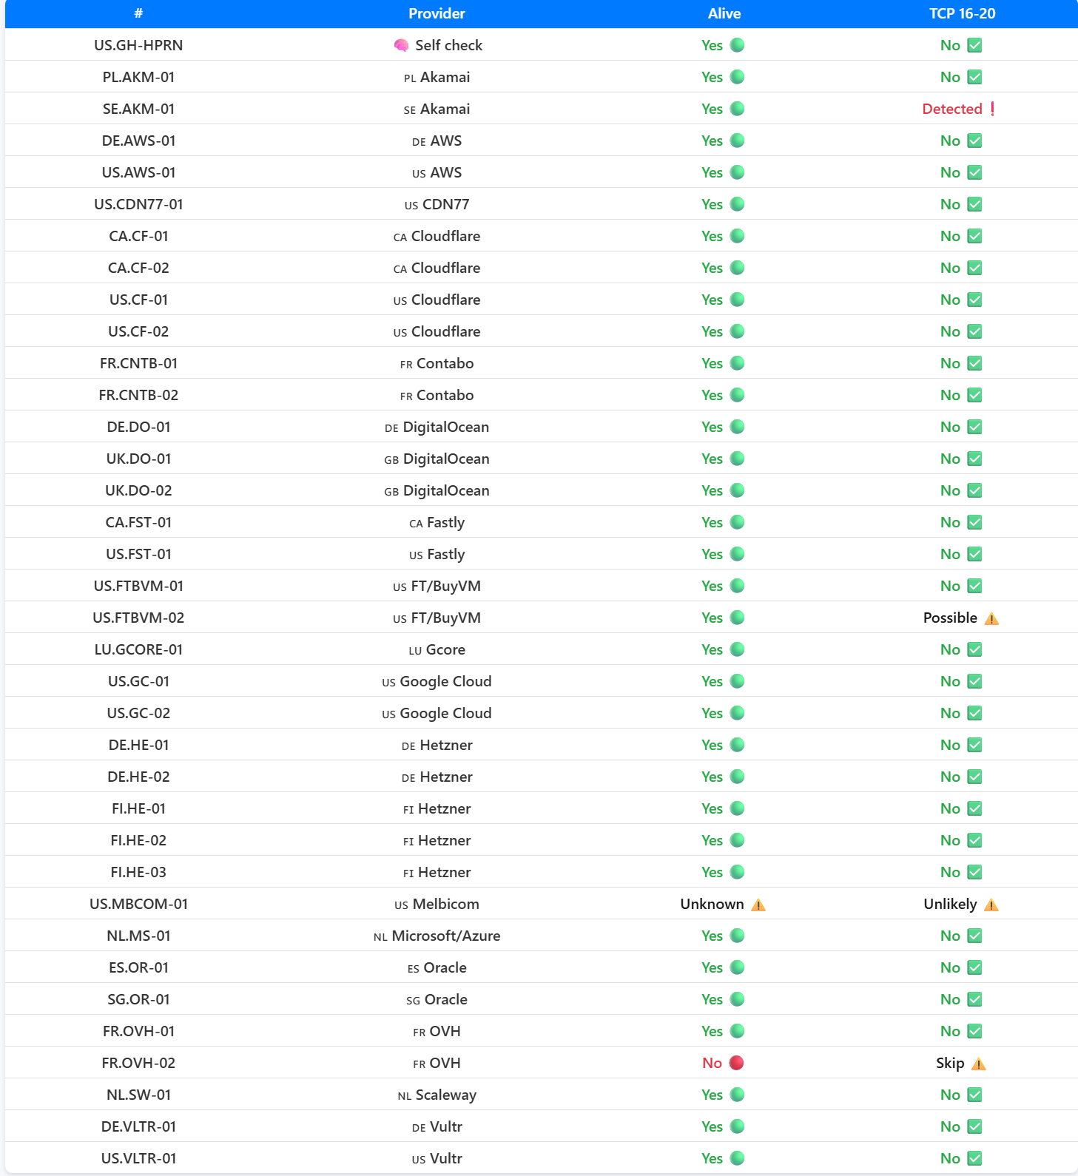The image size is (1078, 1176).
Task: Click the green checkmark in US.VLTR-01 row
Action: 974,1158
